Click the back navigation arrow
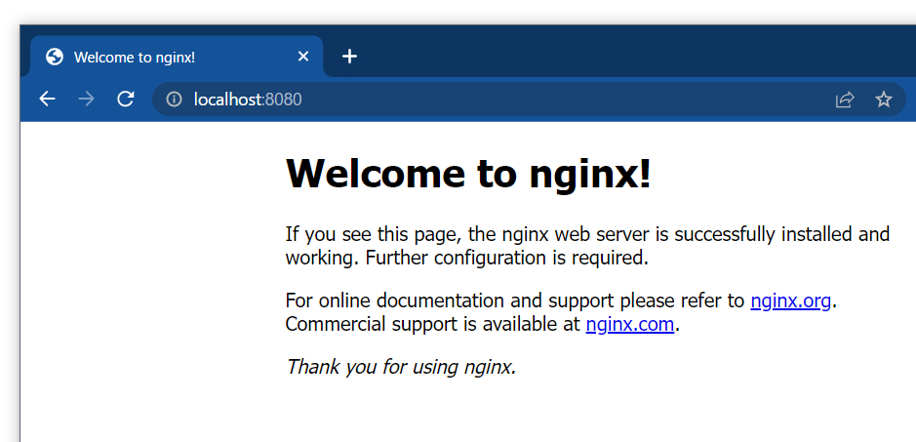This screenshot has height=442, width=916. (x=48, y=100)
